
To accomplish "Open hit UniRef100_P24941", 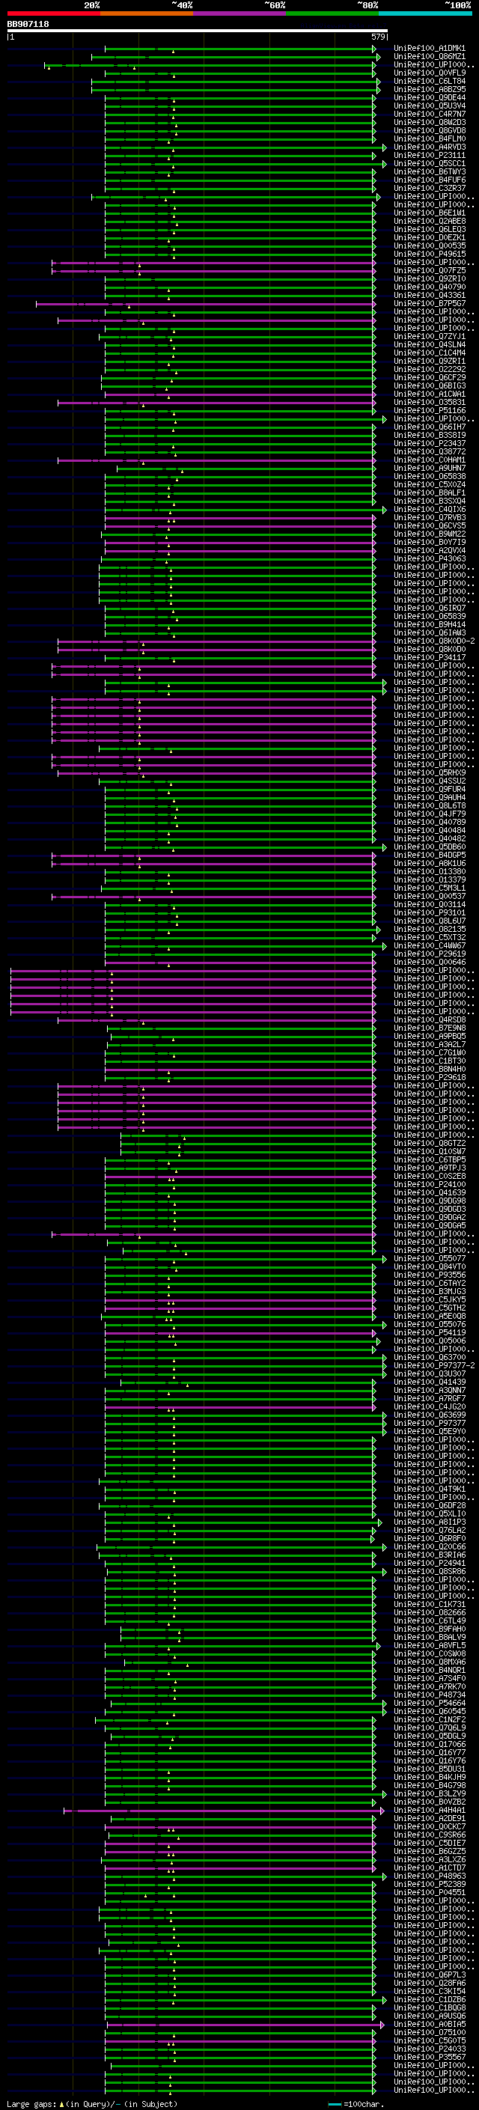I will (430, 1564).
